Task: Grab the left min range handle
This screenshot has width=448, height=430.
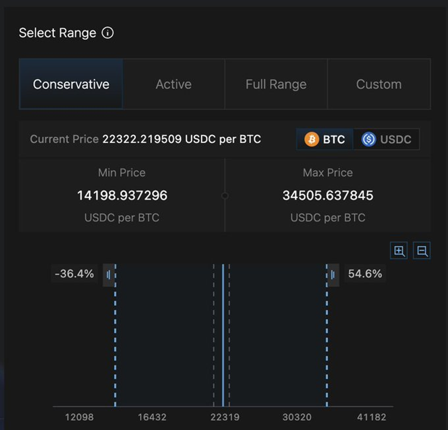Action: pos(109,275)
